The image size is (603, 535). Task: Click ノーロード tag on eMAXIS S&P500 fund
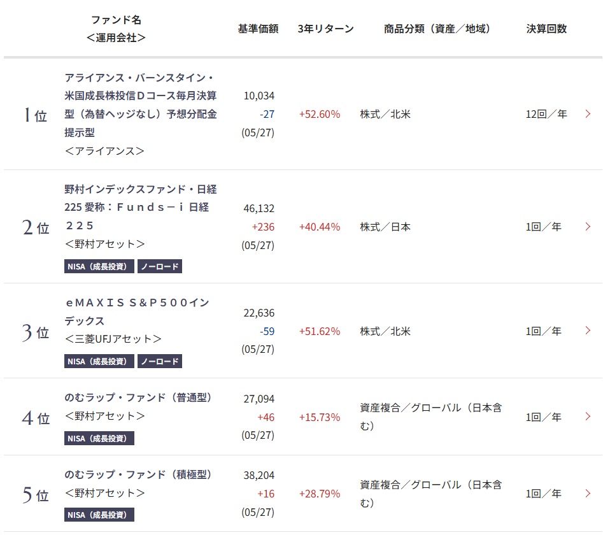(x=160, y=361)
